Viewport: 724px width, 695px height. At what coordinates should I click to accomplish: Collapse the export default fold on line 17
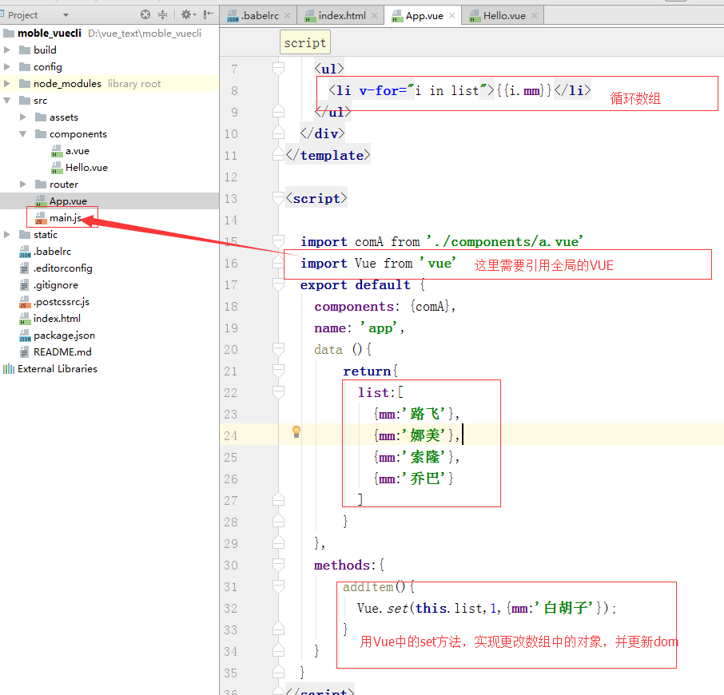point(278,284)
